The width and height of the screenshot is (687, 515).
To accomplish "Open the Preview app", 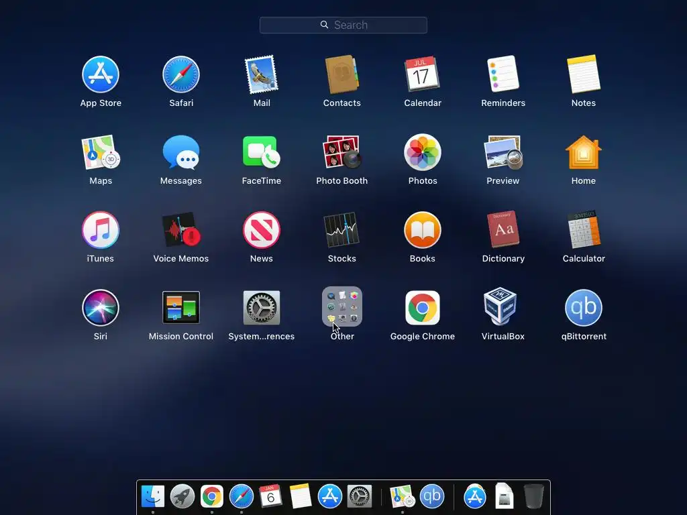I will (503, 152).
